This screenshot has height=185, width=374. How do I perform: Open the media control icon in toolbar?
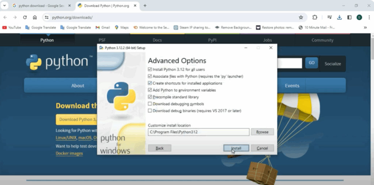pyautogui.click(x=330, y=18)
